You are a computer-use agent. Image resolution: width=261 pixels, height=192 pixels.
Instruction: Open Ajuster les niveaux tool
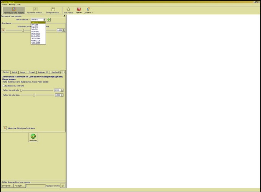pyautogui.click(x=35, y=10)
